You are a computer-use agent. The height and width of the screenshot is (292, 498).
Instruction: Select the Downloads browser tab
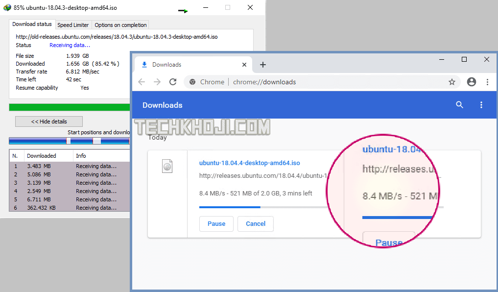point(194,65)
